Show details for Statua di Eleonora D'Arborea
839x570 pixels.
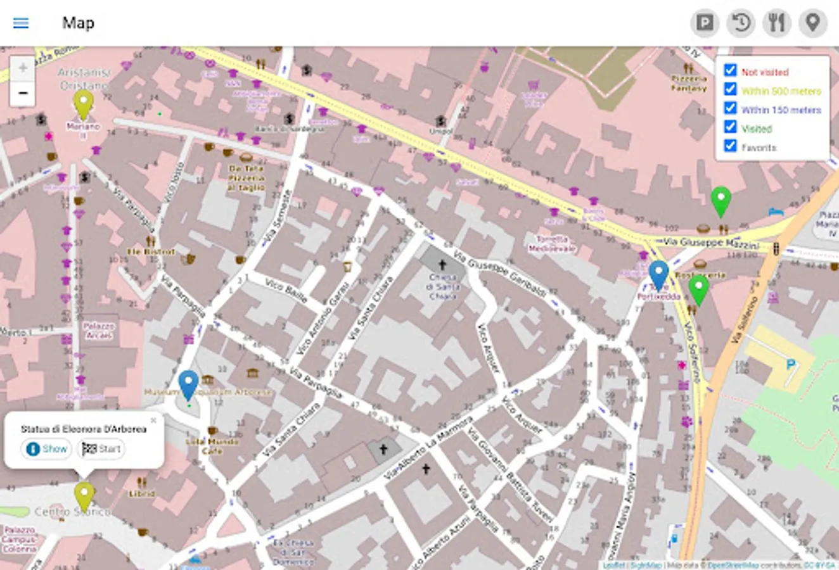(46, 449)
